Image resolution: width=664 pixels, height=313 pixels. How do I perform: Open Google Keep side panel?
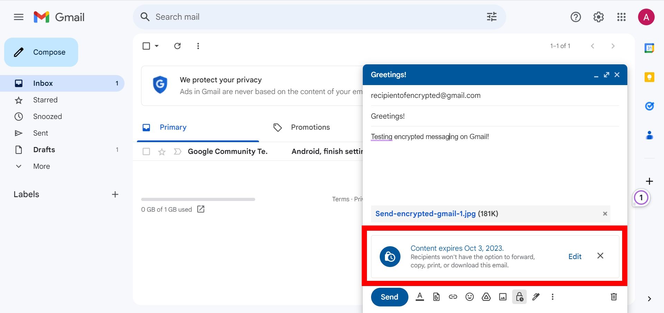point(649,77)
